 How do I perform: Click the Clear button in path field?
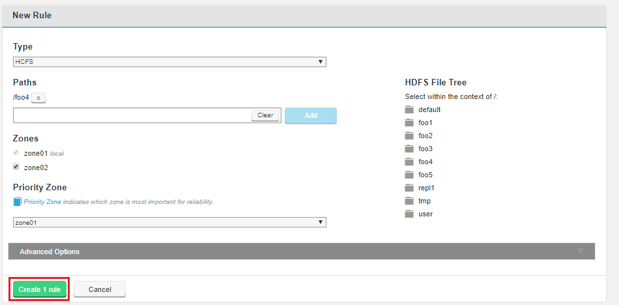coord(265,115)
